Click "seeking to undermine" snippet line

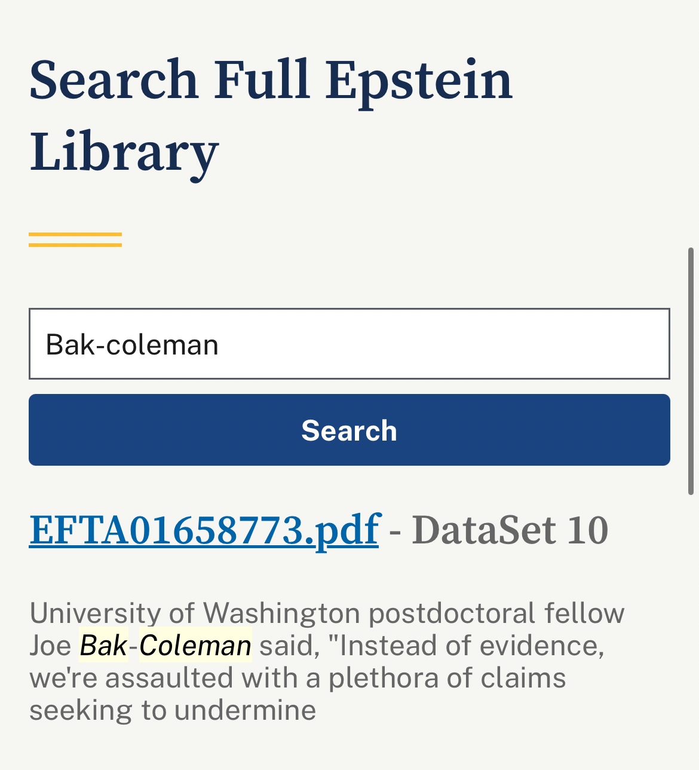(x=173, y=710)
